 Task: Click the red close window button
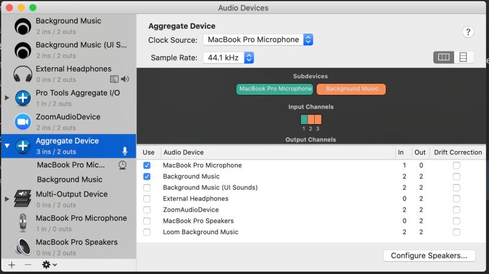tap(9, 7)
